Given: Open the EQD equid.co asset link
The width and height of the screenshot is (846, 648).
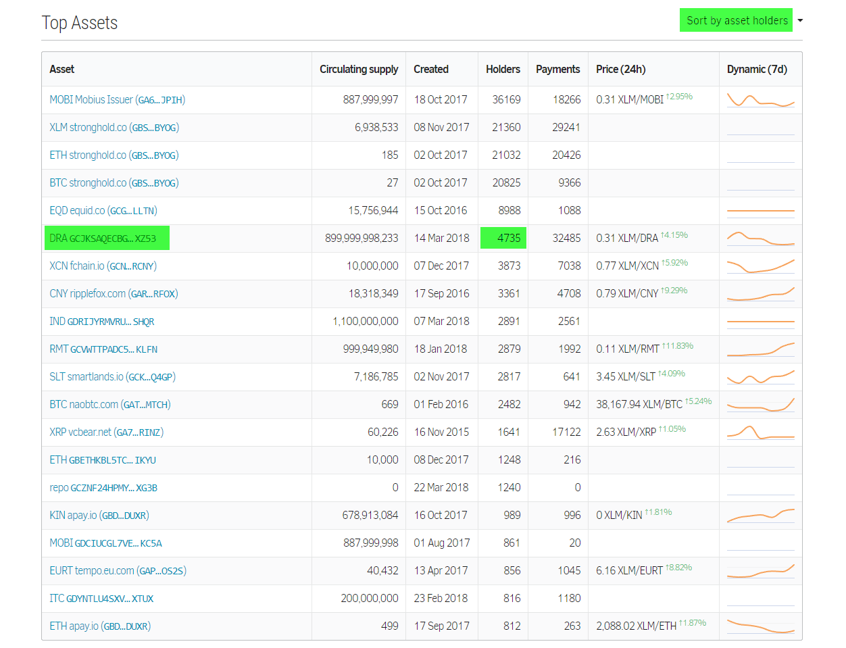Looking at the screenshot, I should click(x=103, y=211).
